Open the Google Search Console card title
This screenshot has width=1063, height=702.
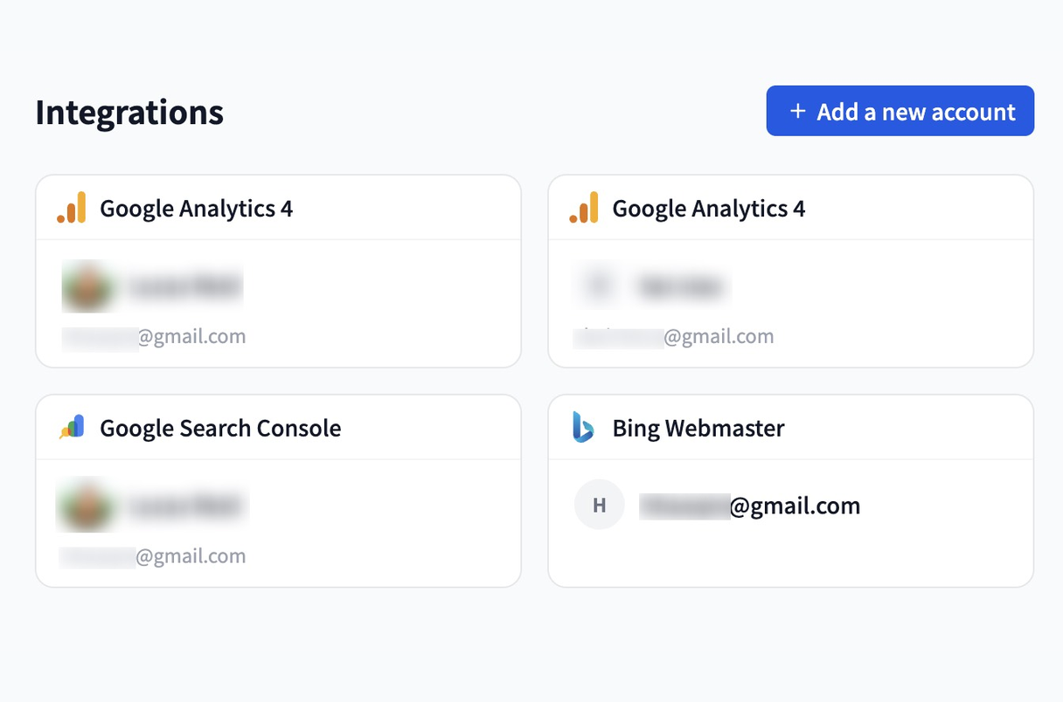tap(220, 428)
